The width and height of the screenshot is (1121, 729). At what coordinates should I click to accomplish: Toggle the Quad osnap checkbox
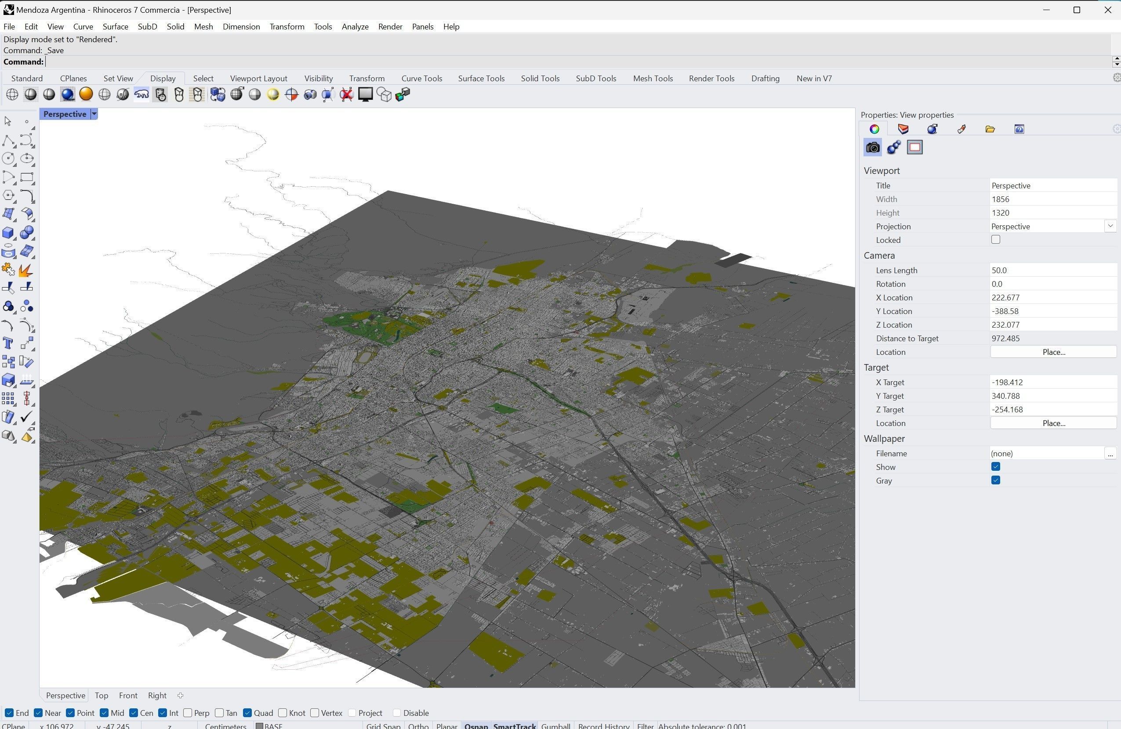tap(247, 713)
